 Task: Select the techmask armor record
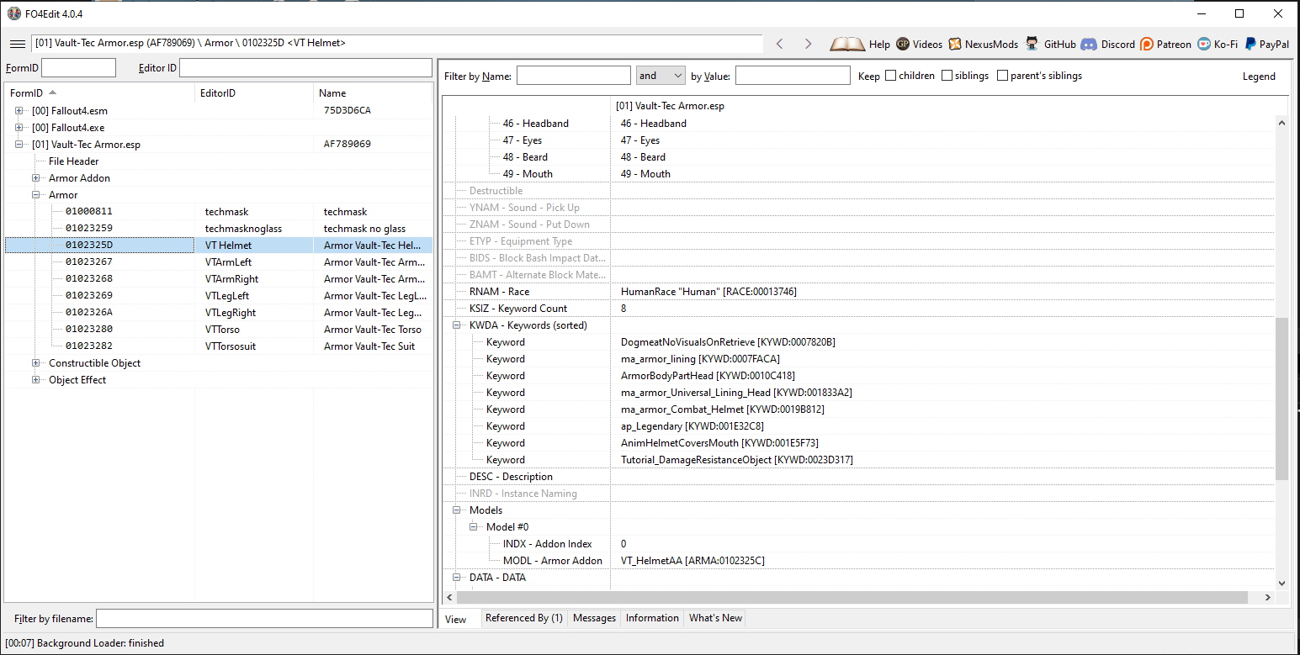pyautogui.click(x=219, y=212)
